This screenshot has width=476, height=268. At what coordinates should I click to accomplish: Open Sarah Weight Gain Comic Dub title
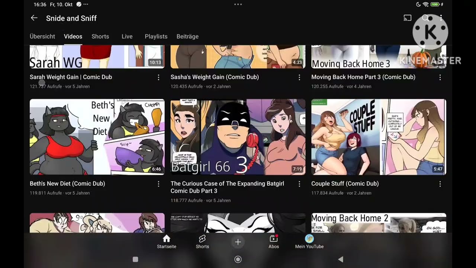click(71, 77)
